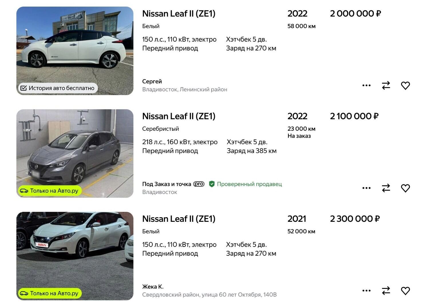Viewport: 429px width, 306px height.
Task: Favorite the white 2022 Nissan Leaf listing
Action: 405,85
